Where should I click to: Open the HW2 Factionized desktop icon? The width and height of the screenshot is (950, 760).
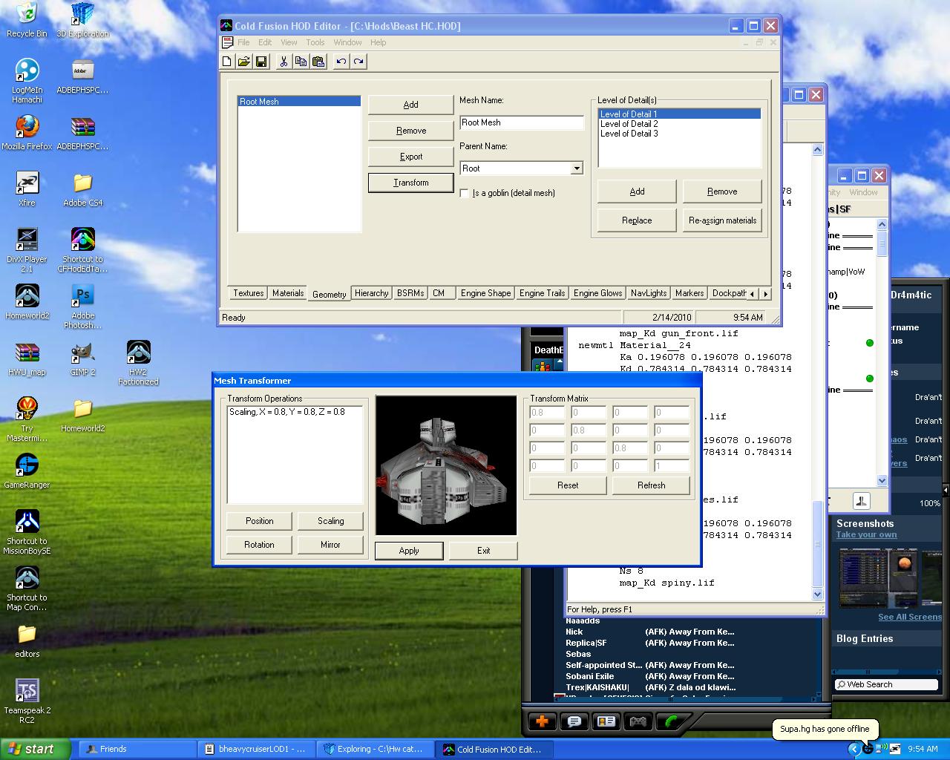click(x=139, y=363)
